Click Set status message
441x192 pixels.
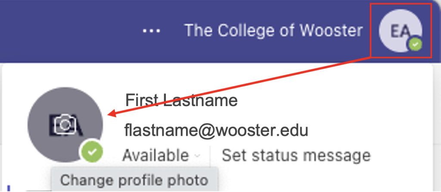(x=296, y=155)
